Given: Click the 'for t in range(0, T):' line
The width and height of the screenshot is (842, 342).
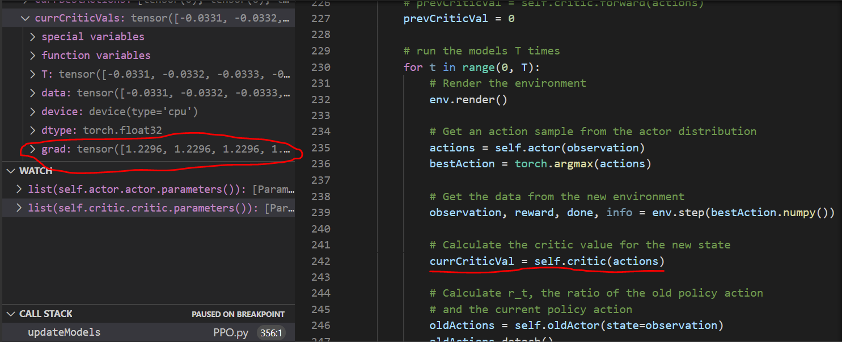Looking at the screenshot, I should click(x=472, y=67).
